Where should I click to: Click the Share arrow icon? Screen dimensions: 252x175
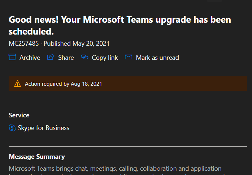tap(51, 57)
